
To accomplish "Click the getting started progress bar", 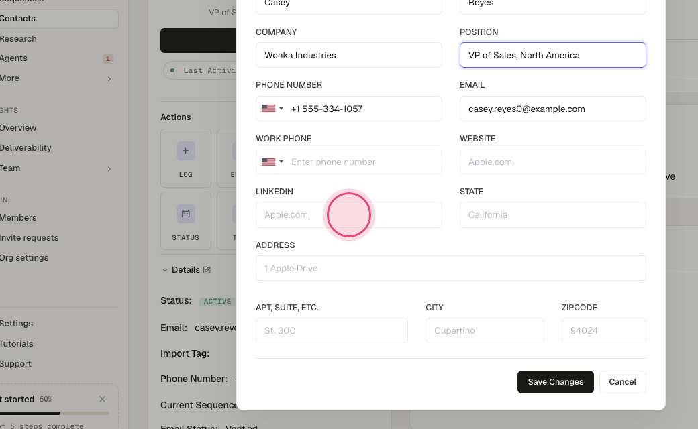I will pos(54,414).
